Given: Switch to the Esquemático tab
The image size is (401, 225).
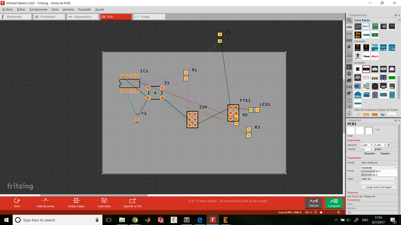Looking at the screenshot, I should click(83, 17).
